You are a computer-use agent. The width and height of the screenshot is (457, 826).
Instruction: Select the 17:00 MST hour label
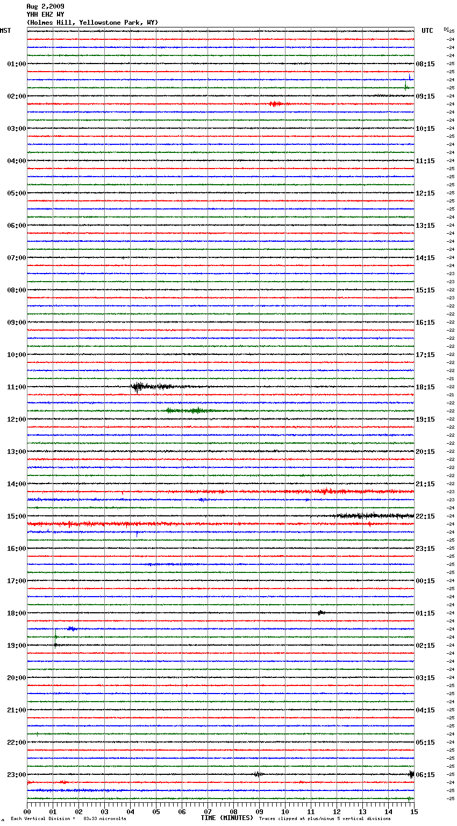17,581
